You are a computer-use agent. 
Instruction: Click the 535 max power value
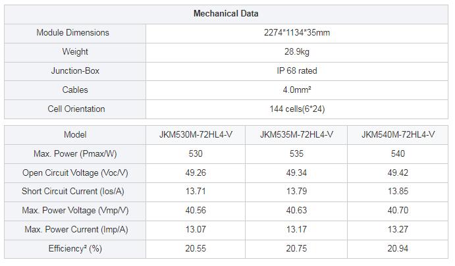coord(296,154)
